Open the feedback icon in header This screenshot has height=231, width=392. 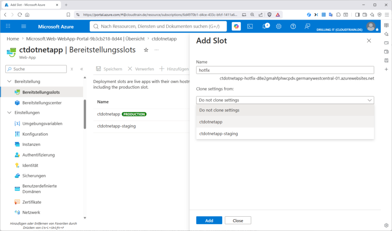coord(307,26)
